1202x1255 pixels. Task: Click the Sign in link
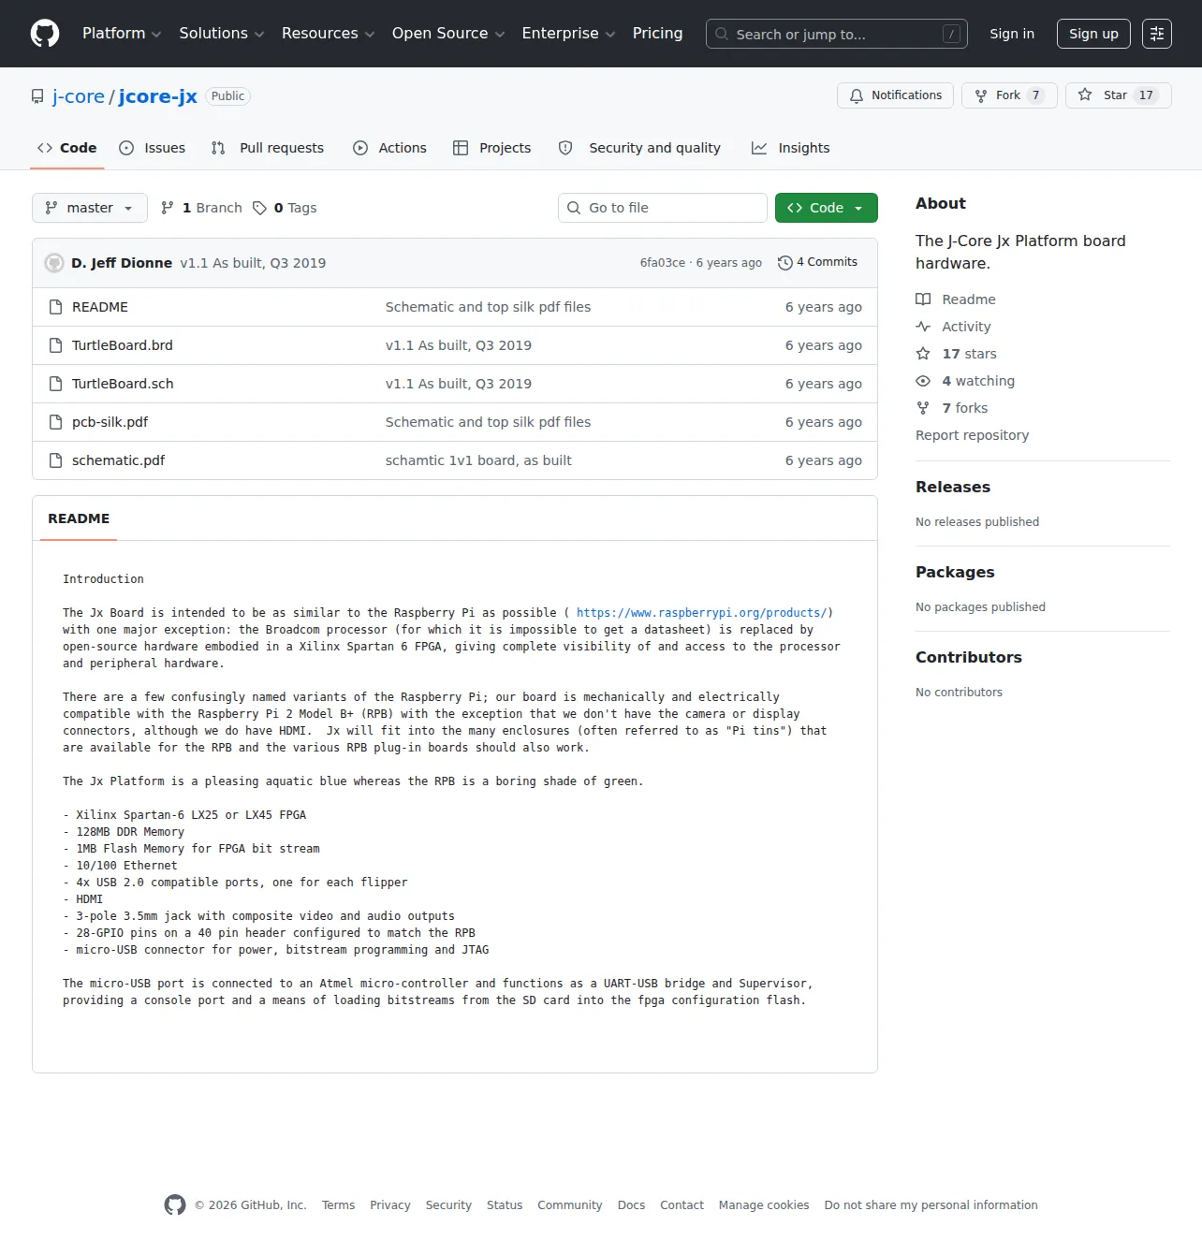[1012, 34]
